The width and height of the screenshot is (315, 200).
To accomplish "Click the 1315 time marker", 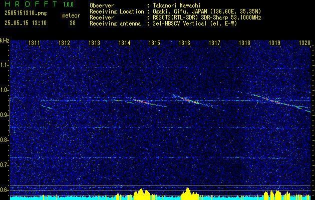I will tap(154, 42).
